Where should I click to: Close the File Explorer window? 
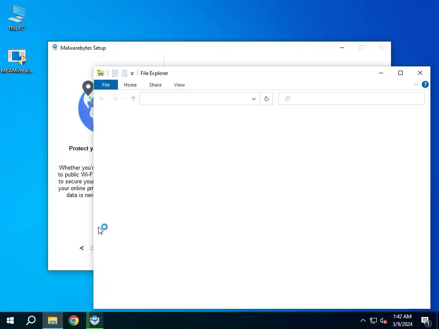tap(420, 73)
